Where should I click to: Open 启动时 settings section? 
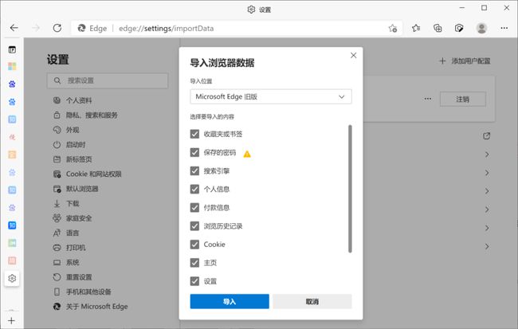[69, 145]
